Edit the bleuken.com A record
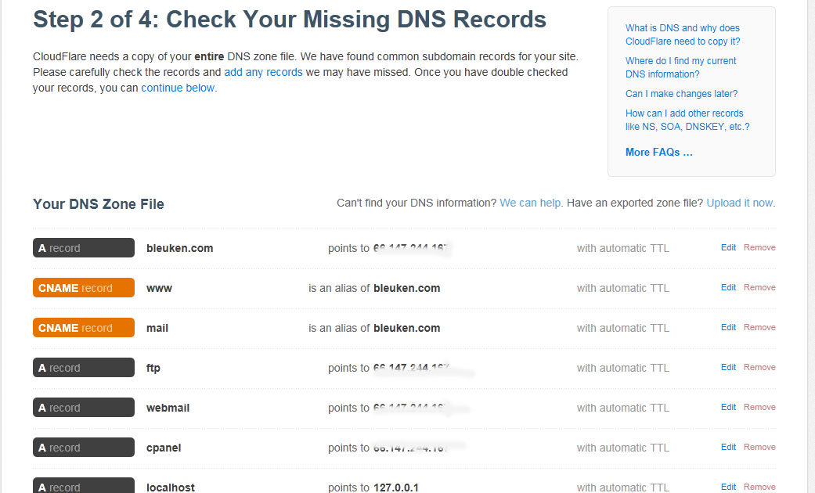The width and height of the screenshot is (815, 493). click(x=728, y=247)
